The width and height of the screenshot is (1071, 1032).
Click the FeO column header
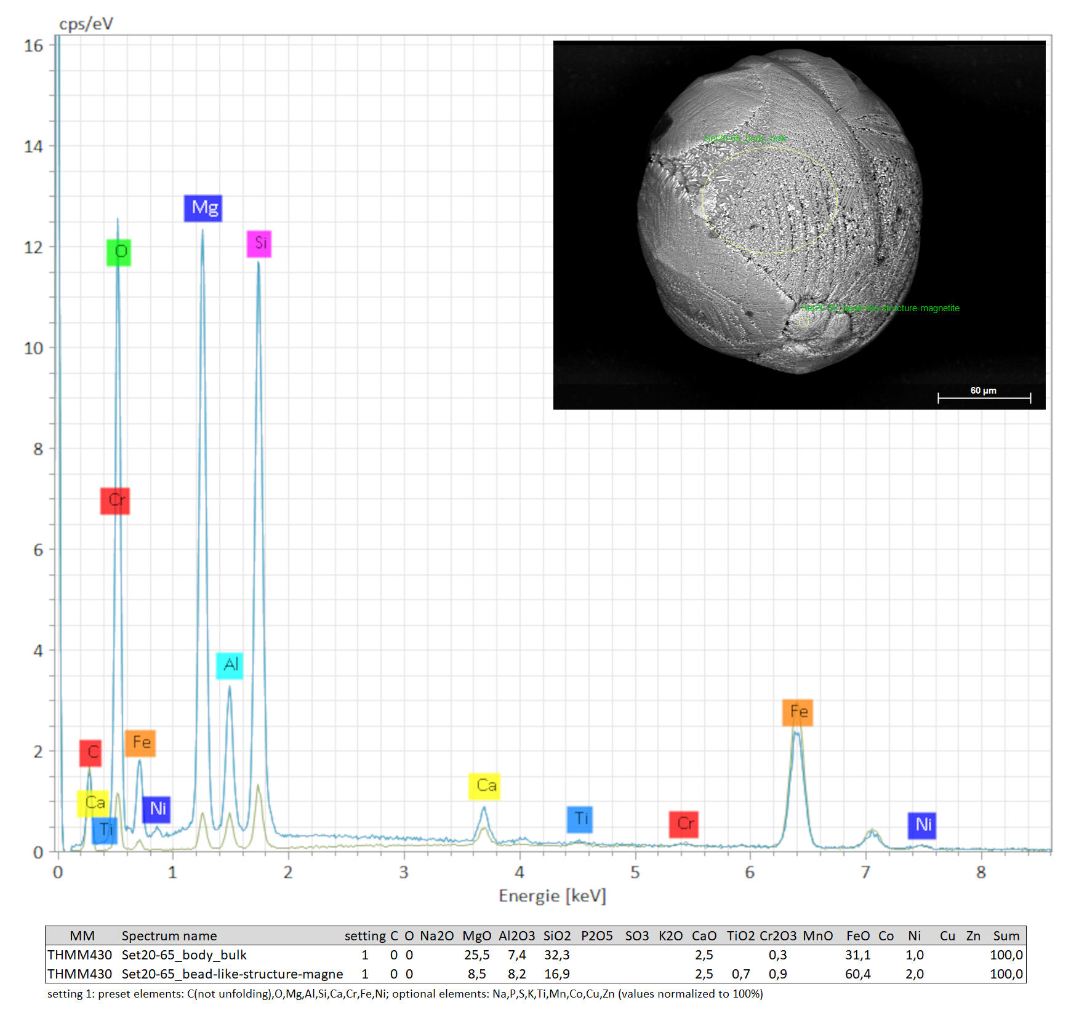(x=858, y=935)
